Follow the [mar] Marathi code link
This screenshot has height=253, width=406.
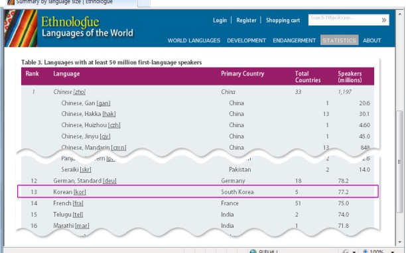click(x=82, y=226)
